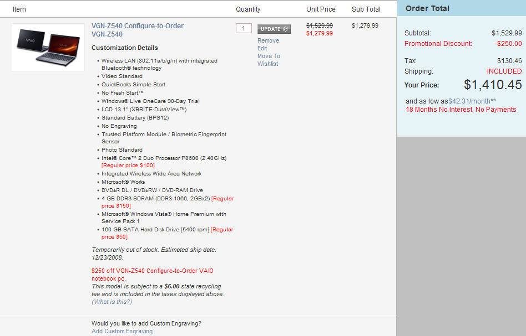Click the Microsoft Works detail
Screen dimensions: 526x336
tap(123, 182)
